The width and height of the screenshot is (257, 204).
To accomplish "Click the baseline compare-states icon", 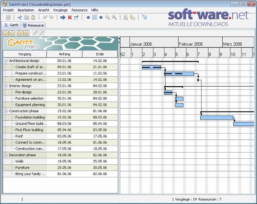I will (132, 18).
